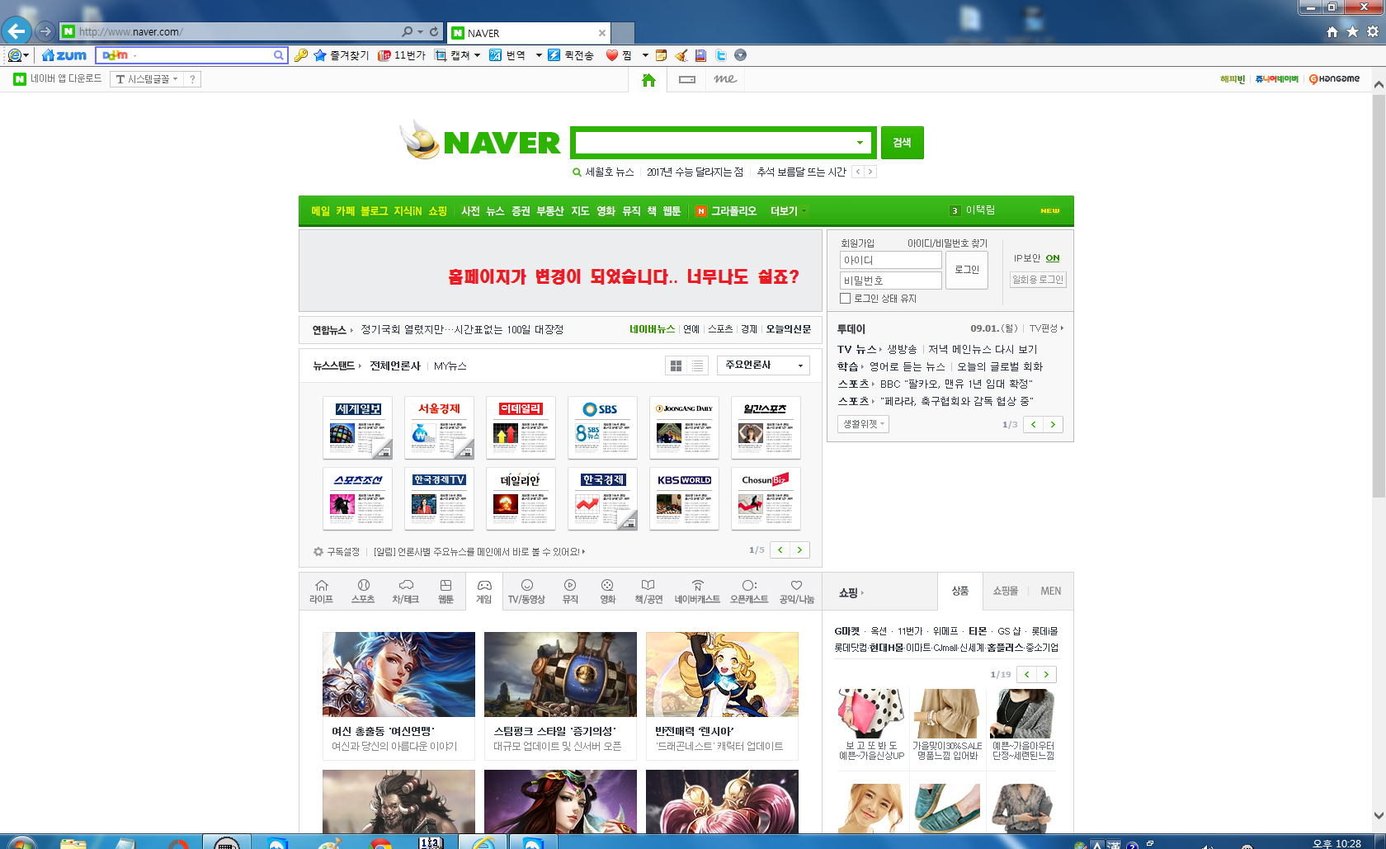This screenshot has height=849, width=1386.
Task: Click the Twitter bird icon in toolbar
Action: (x=720, y=55)
